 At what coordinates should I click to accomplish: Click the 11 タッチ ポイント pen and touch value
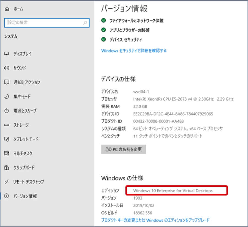168,136
